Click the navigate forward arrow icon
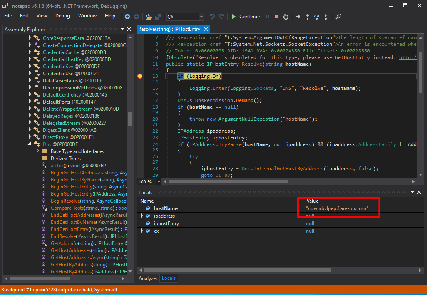This screenshot has width=427, height=295. [137, 17]
